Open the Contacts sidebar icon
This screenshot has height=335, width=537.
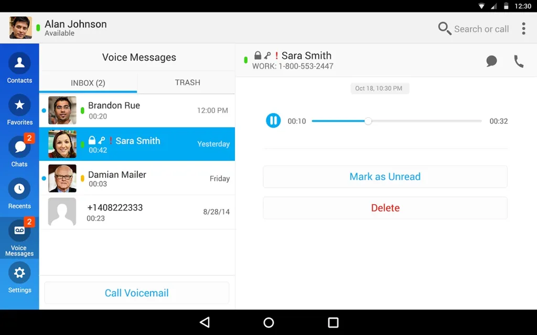point(19,63)
